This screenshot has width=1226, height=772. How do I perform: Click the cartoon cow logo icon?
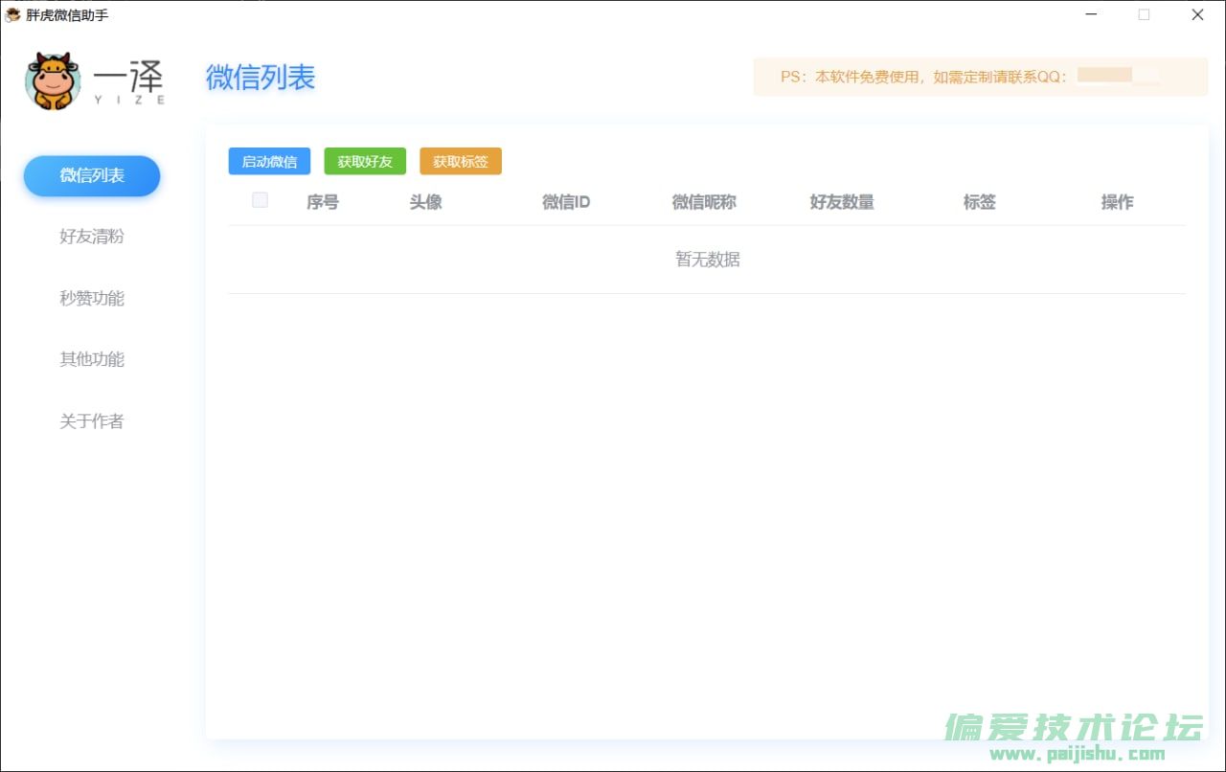pos(53,81)
